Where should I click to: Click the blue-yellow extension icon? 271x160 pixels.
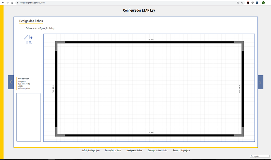pyautogui.click(x=257, y=3)
